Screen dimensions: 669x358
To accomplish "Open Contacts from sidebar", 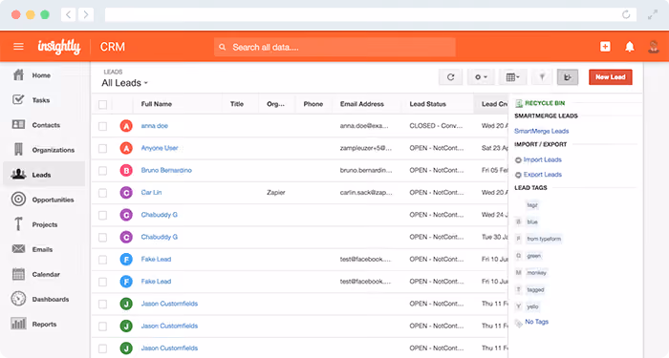I will coord(46,125).
